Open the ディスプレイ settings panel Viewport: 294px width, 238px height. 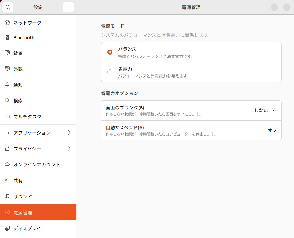[27, 228]
